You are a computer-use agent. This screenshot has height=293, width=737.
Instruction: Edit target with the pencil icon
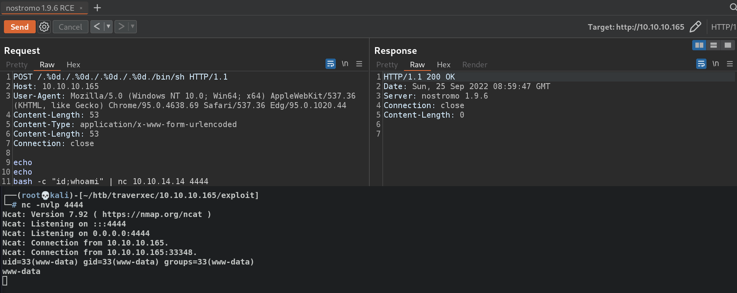click(695, 27)
